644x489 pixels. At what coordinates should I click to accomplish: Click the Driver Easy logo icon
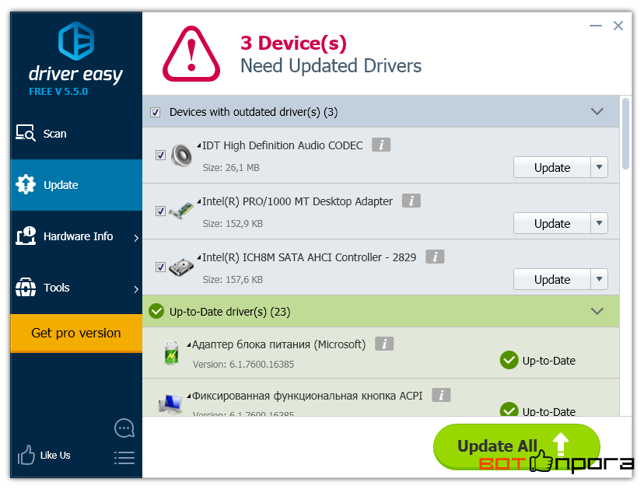pos(76,40)
